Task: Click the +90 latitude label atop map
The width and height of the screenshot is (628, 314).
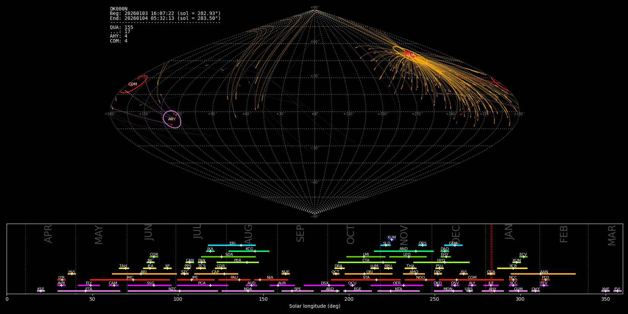Action: click(314, 8)
